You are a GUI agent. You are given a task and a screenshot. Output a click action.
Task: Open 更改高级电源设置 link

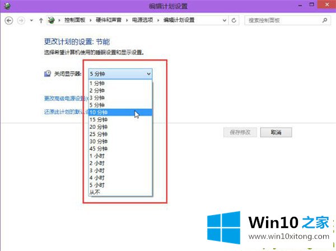pyautogui.click(x=66, y=99)
